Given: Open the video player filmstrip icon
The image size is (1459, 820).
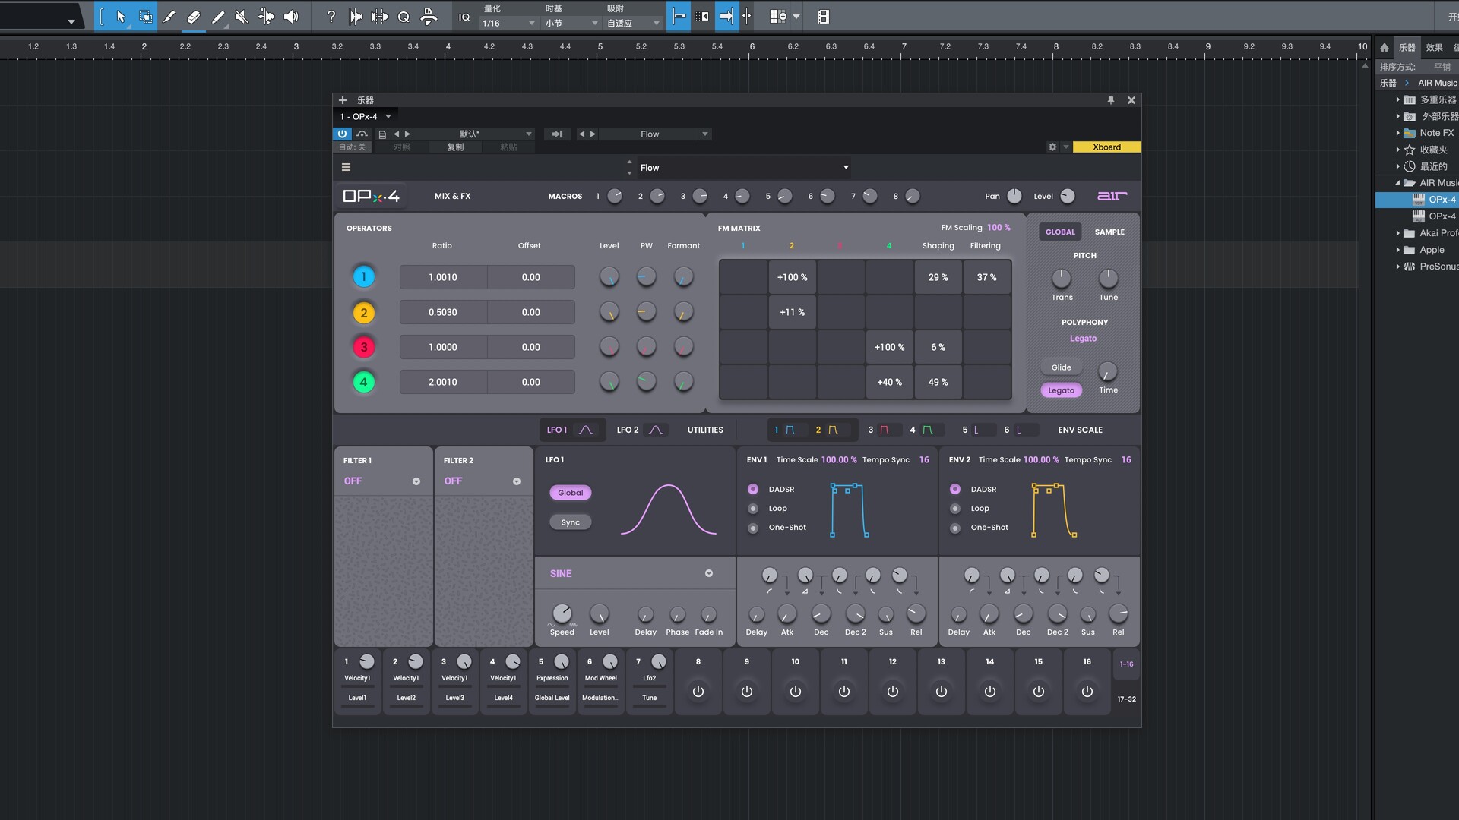Looking at the screenshot, I should tap(823, 17).
